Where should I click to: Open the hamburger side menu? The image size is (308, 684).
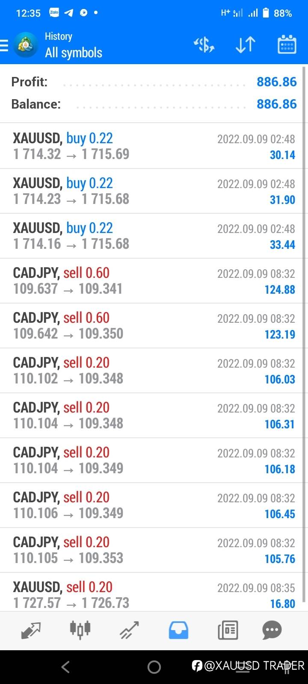click(x=4, y=45)
